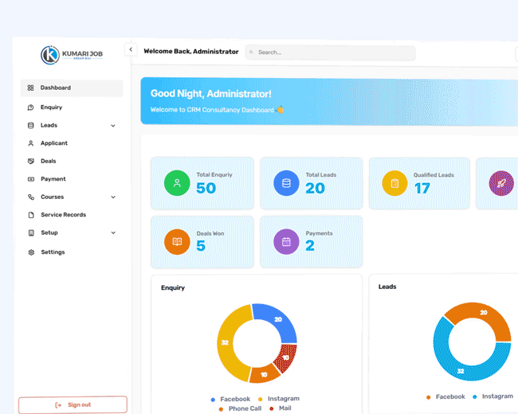Image resolution: width=518 pixels, height=414 pixels.
Task: Click the rocket icon in the fourth card
Action: click(501, 183)
